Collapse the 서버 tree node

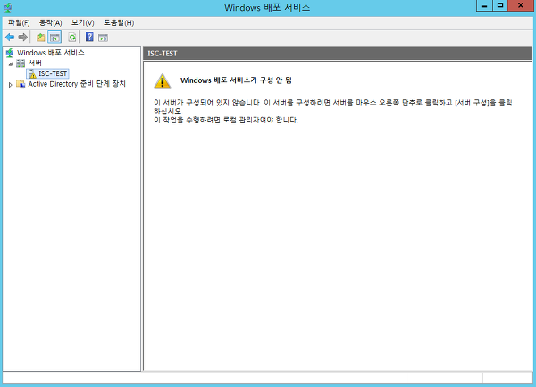click(x=11, y=63)
